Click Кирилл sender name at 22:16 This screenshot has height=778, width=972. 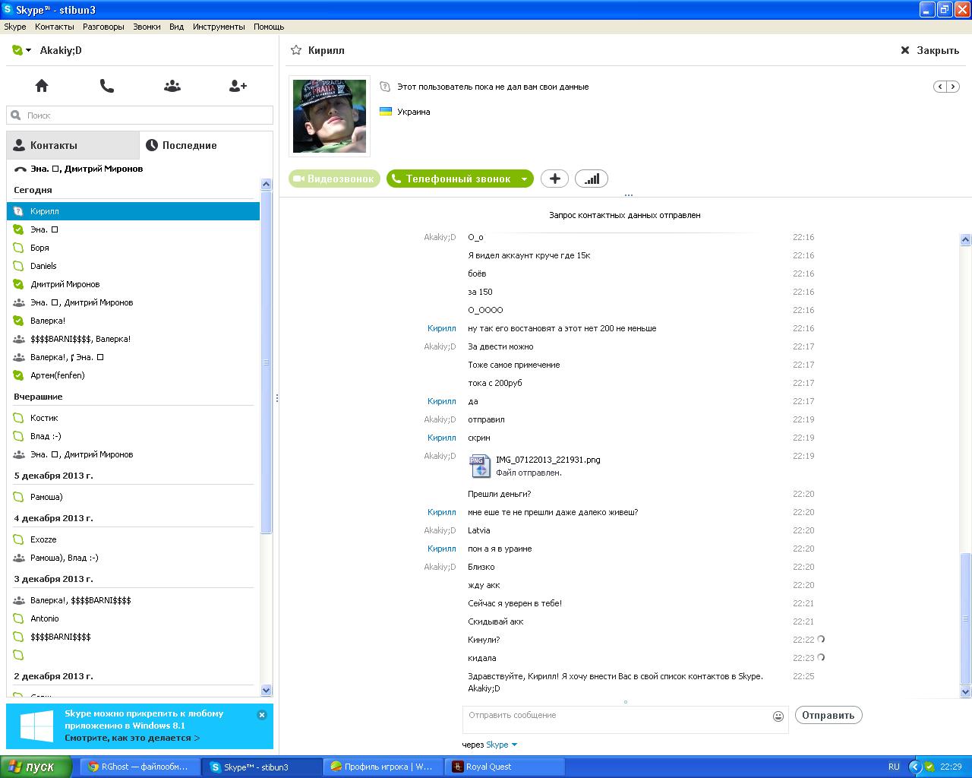point(441,328)
